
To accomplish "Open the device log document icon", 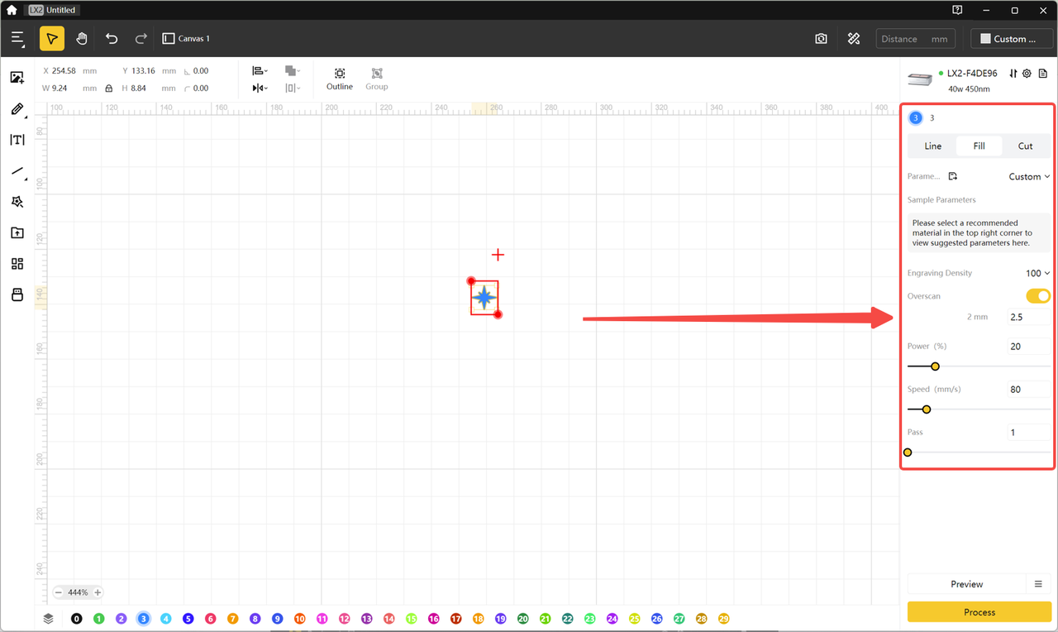I will click(x=1043, y=74).
